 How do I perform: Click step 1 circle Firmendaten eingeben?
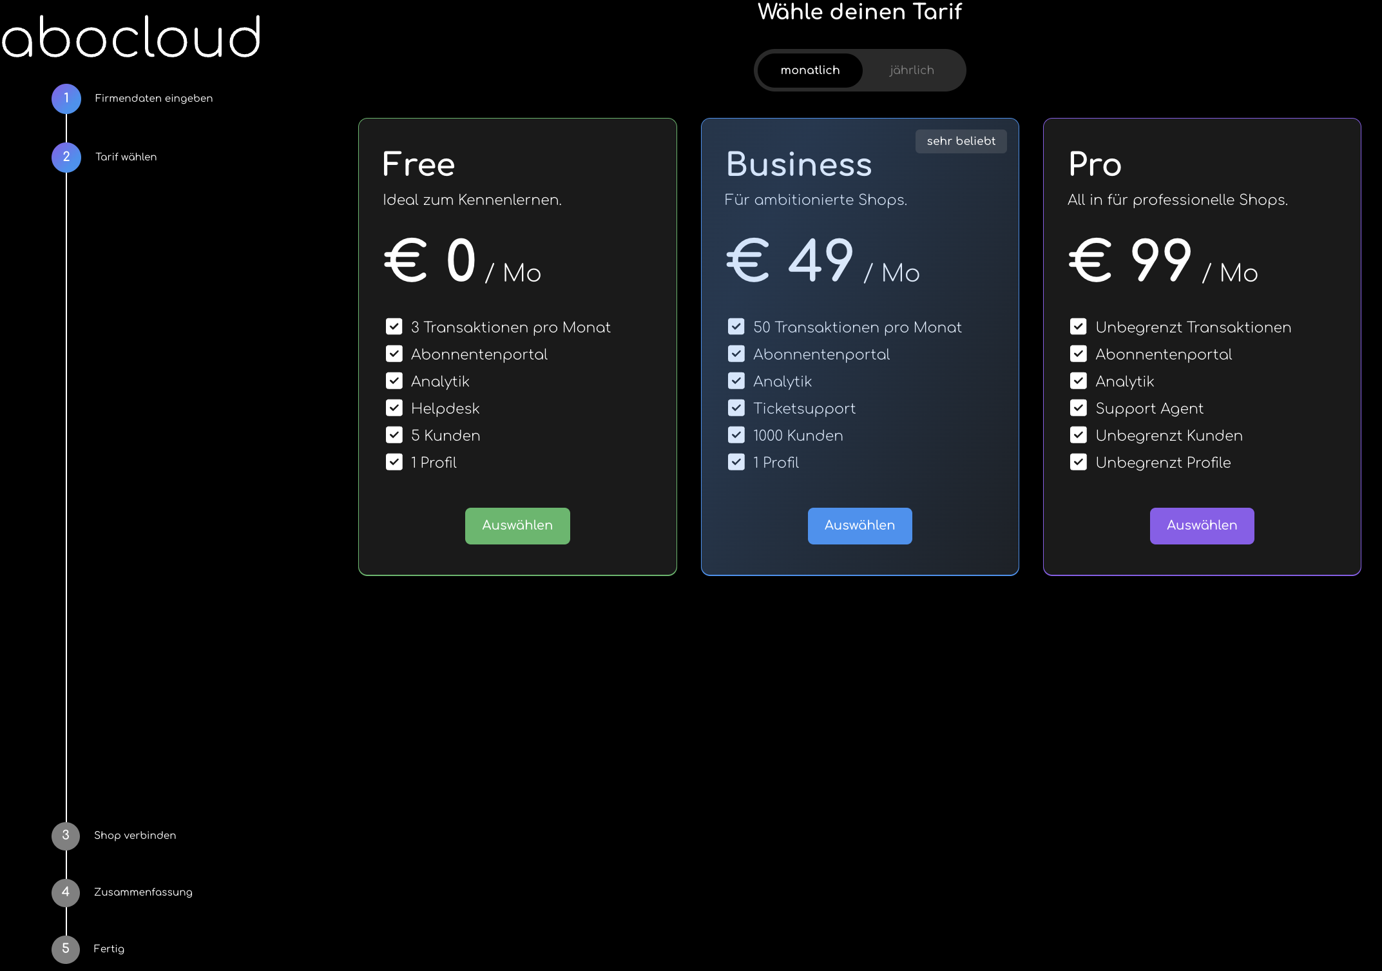click(66, 99)
